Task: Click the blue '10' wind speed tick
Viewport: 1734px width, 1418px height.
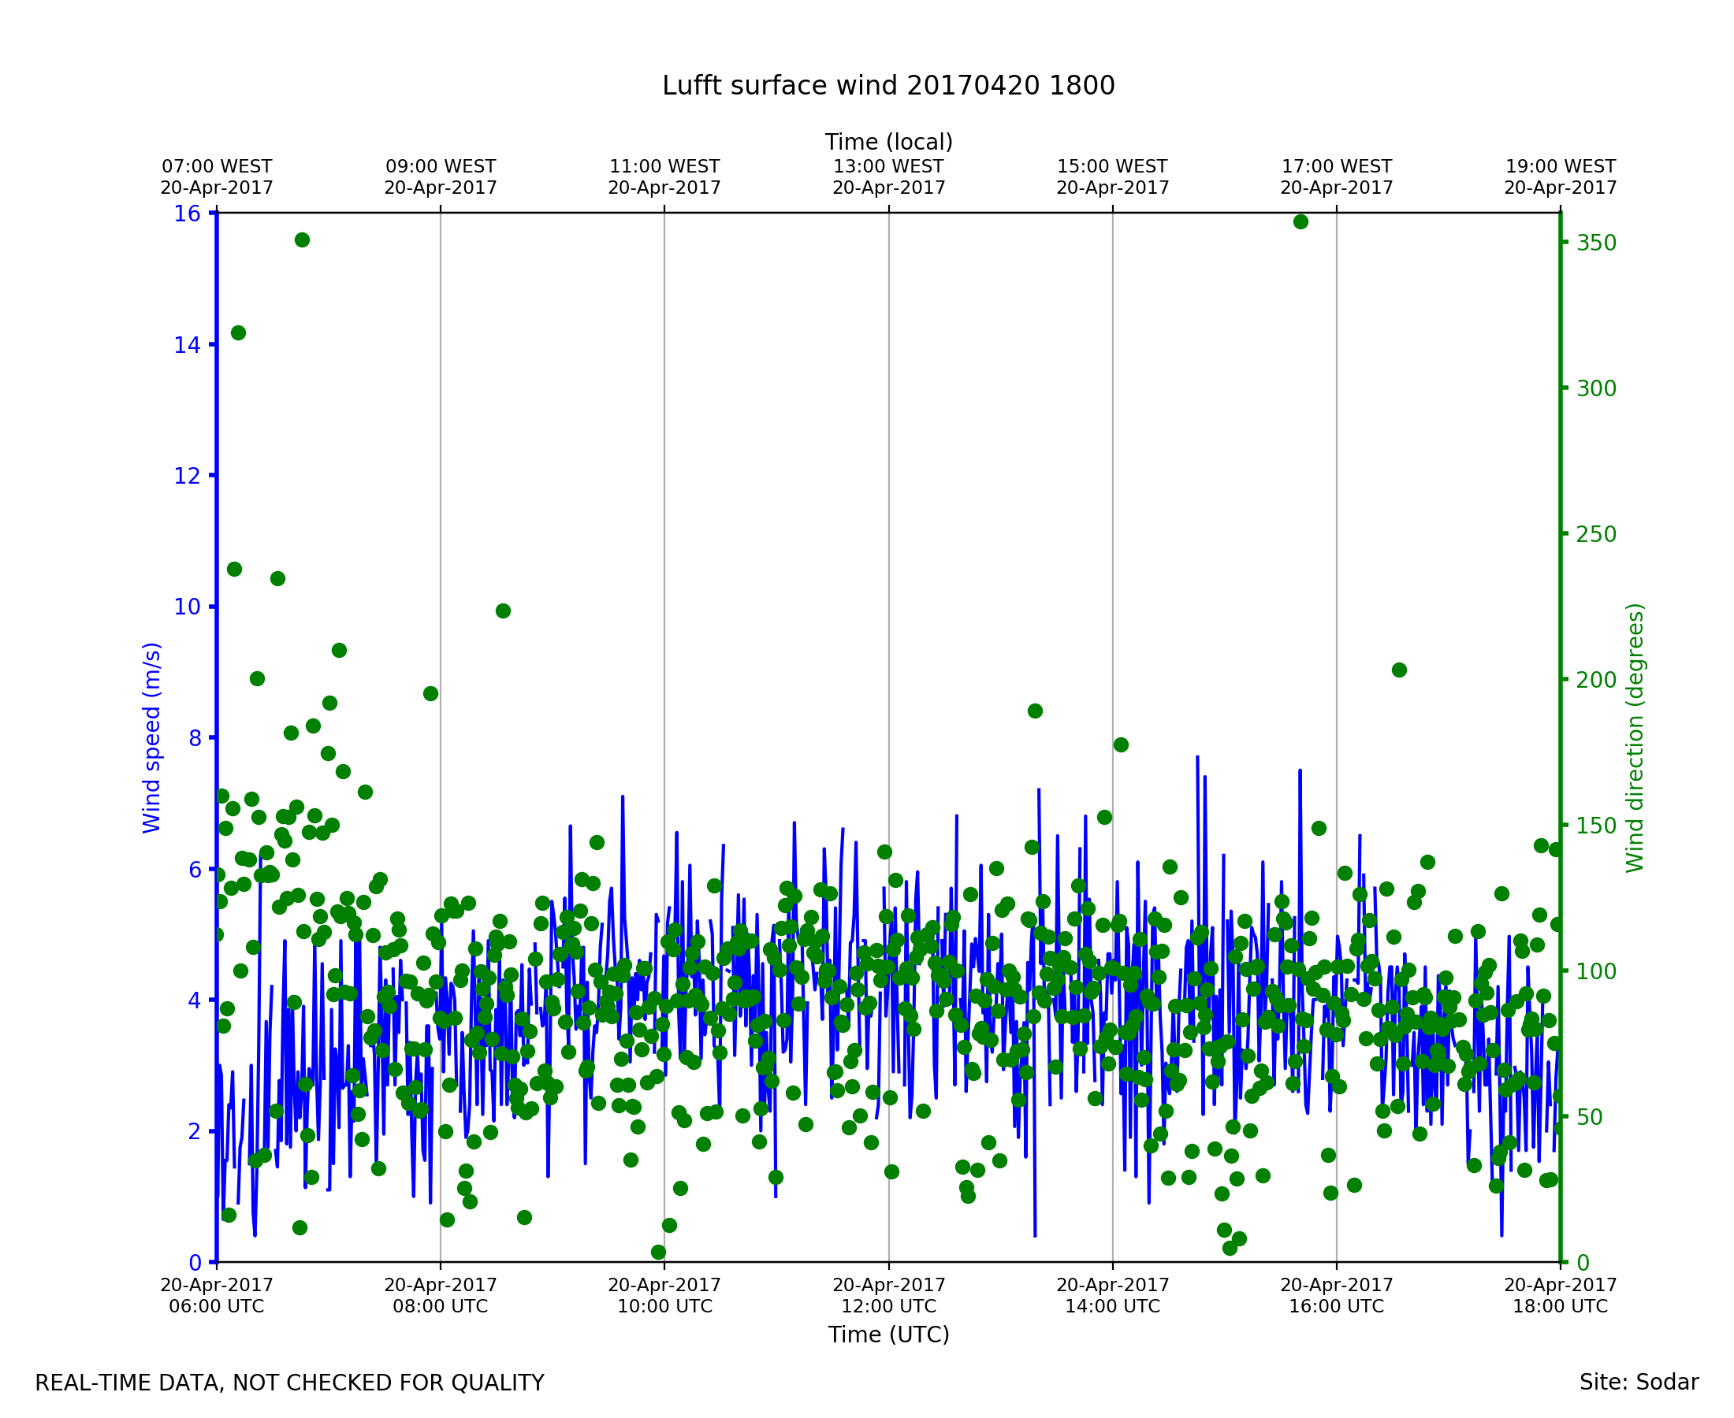Action: (x=186, y=607)
